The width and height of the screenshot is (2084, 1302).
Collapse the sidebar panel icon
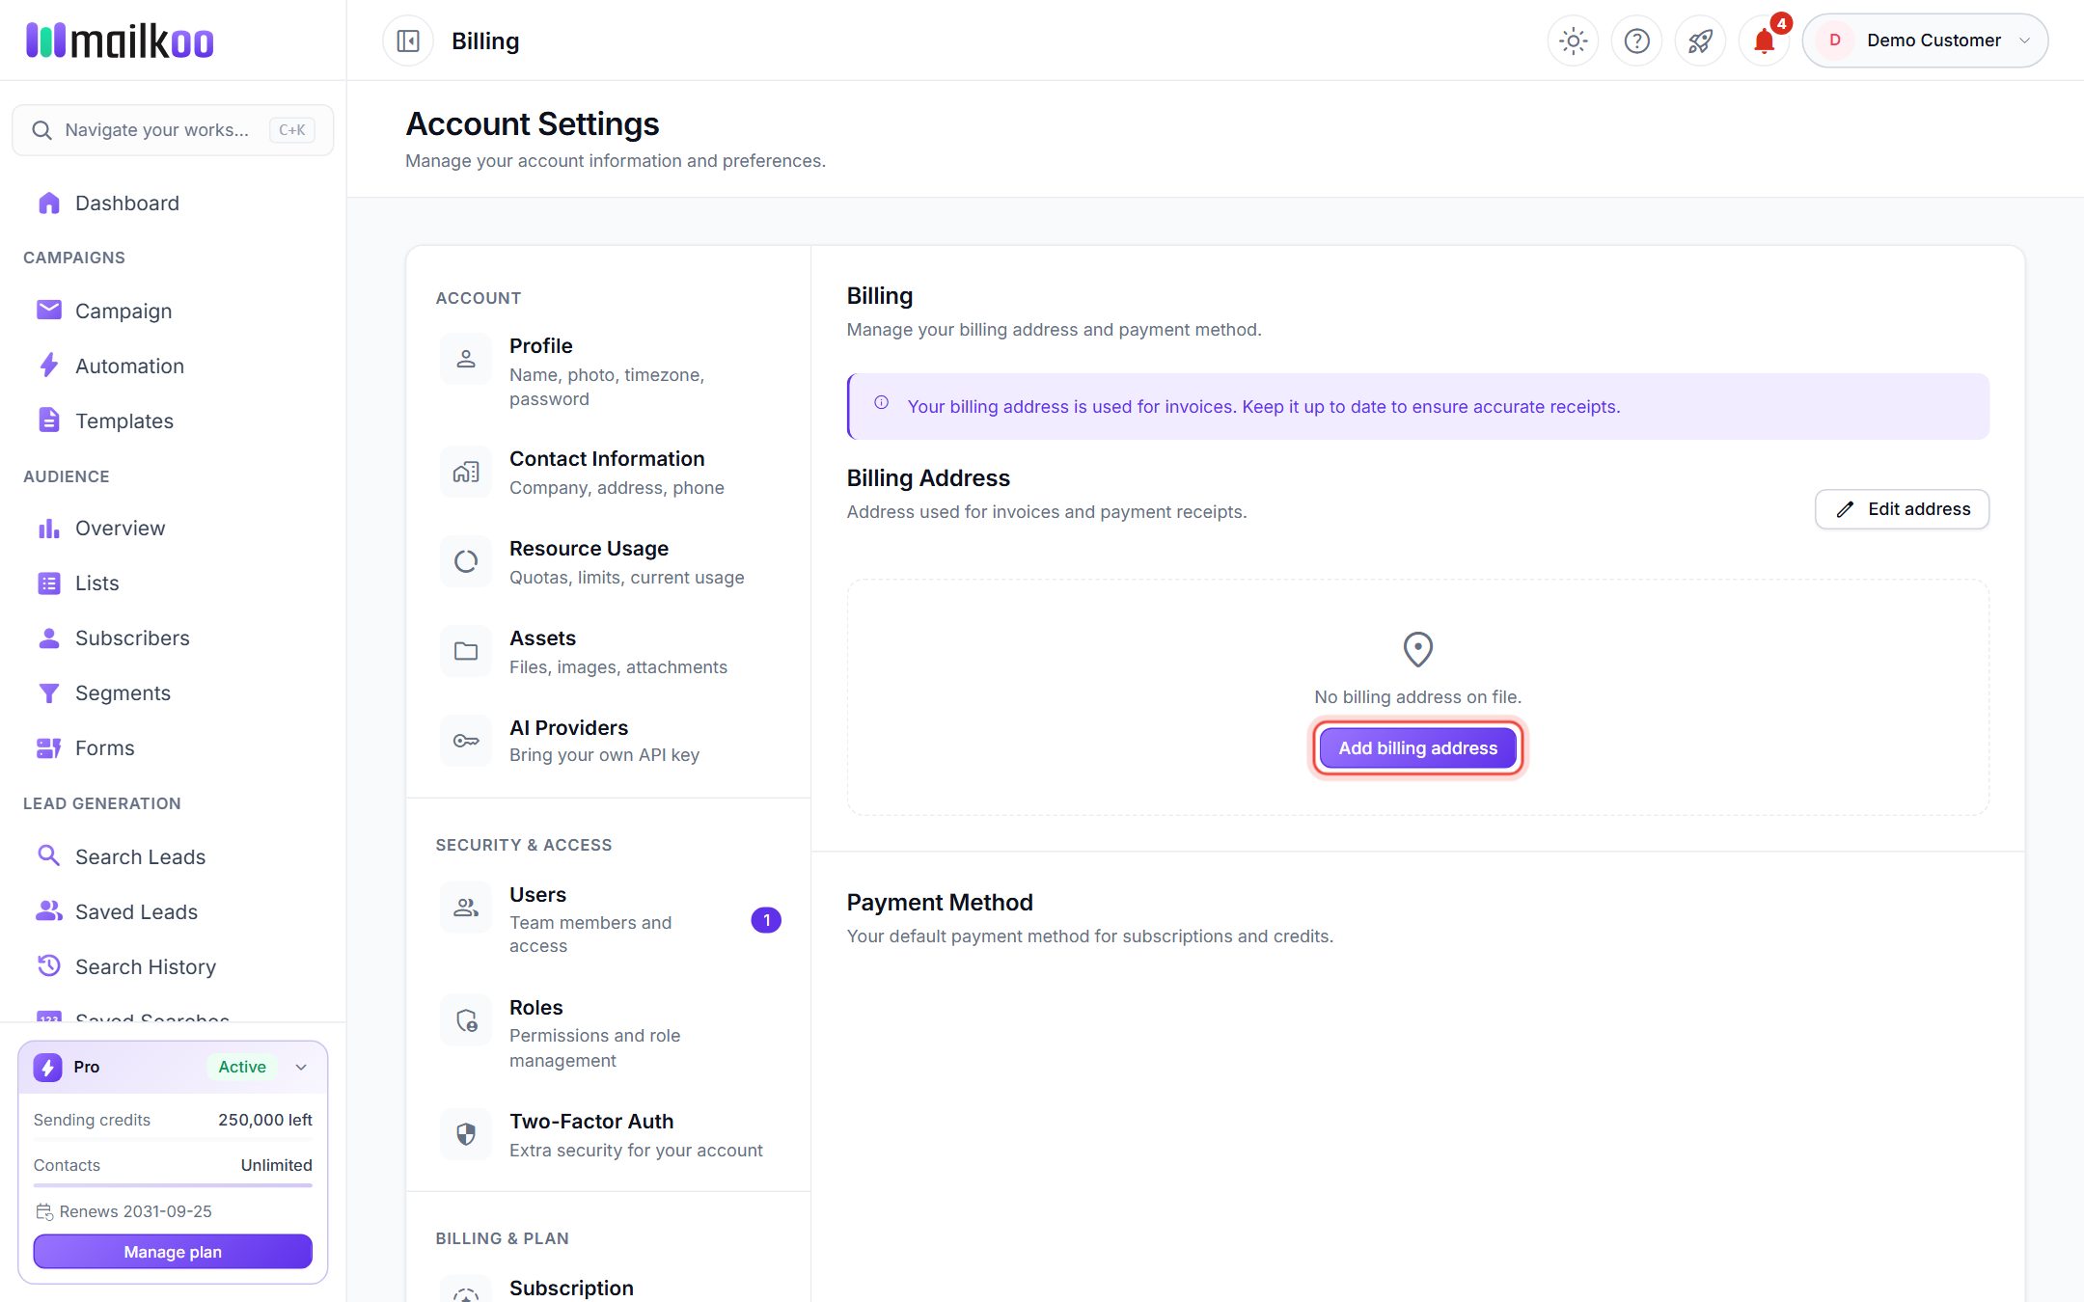pos(408,41)
